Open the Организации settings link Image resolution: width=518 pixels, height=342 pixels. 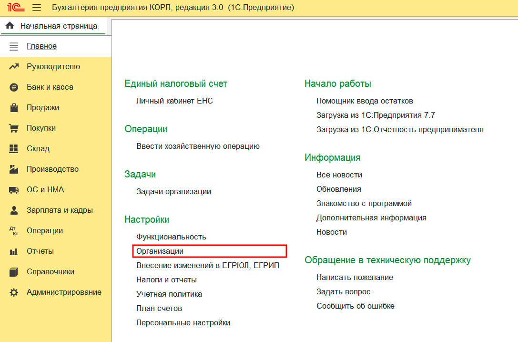160,251
